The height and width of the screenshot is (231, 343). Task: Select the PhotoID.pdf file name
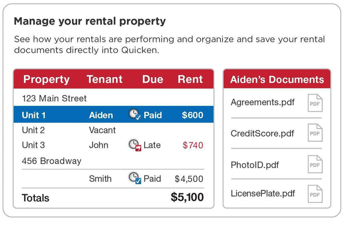256,165
